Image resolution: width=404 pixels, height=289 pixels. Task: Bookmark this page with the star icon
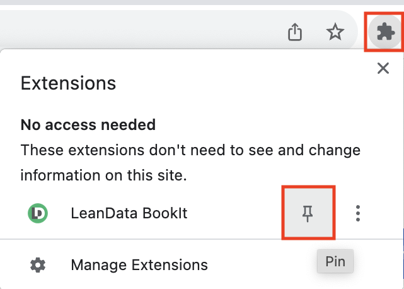[335, 32]
